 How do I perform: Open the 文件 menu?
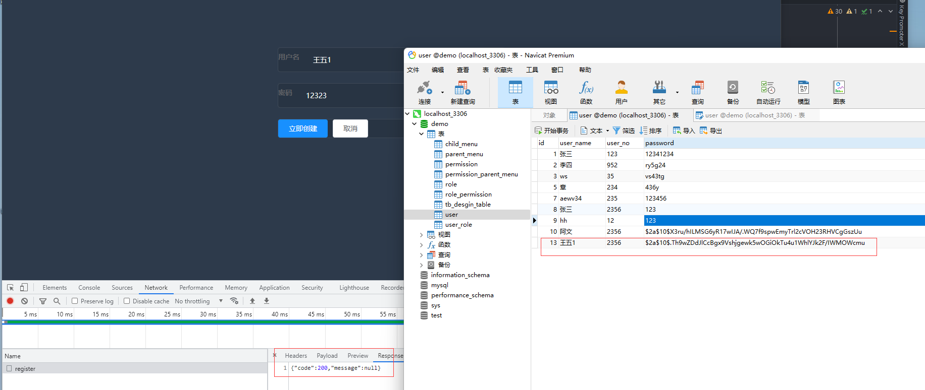(413, 70)
